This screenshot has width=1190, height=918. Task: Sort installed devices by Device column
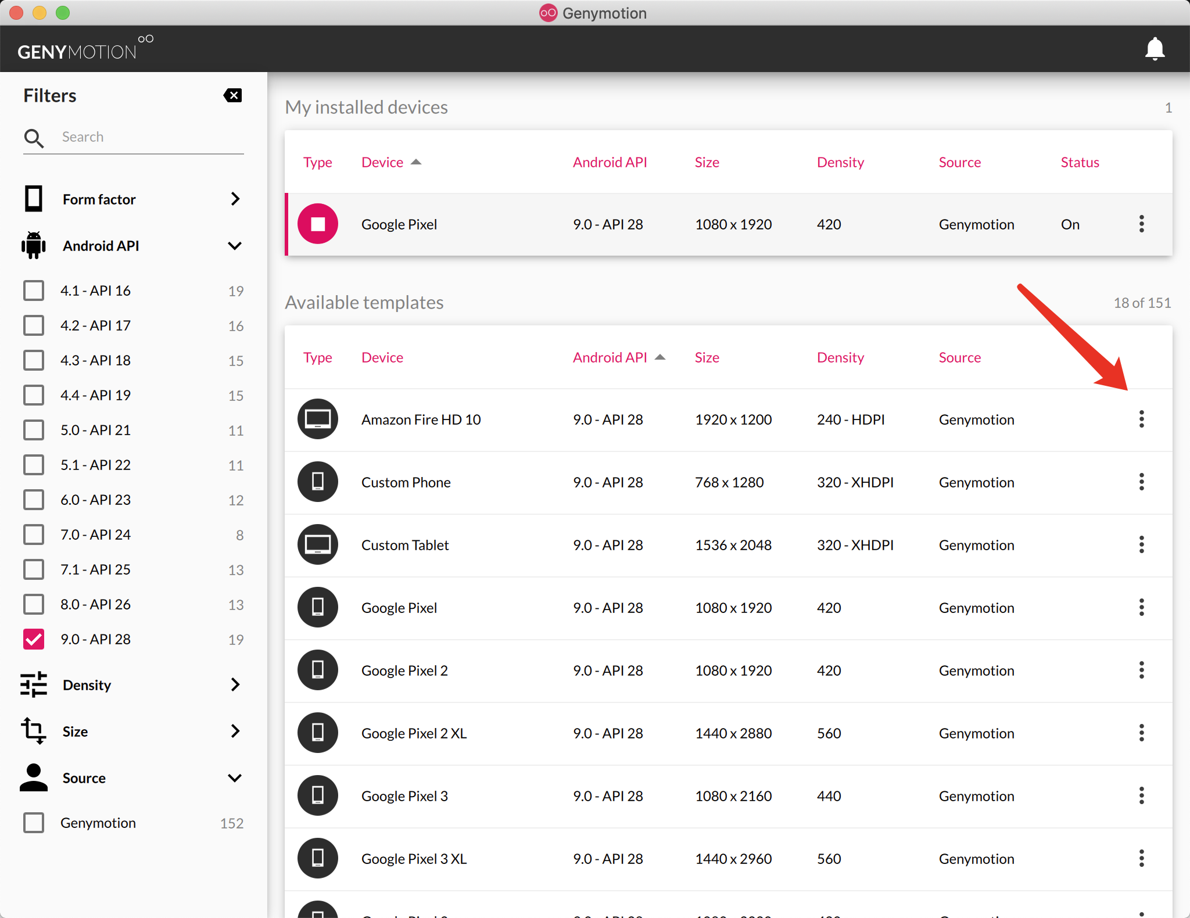(382, 162)
